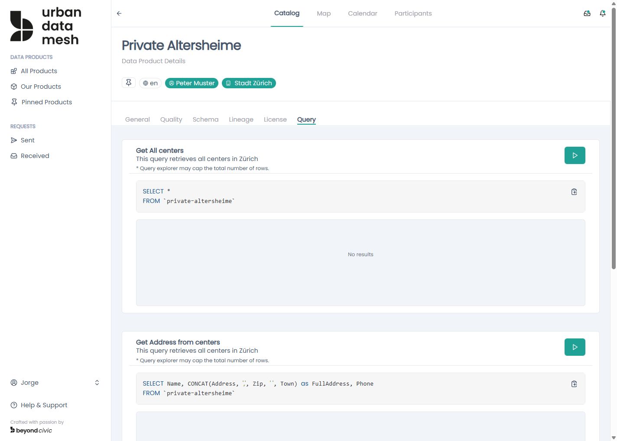Open the inbox icon in top bar
The image size is (617, 441).
pos(587,13)
